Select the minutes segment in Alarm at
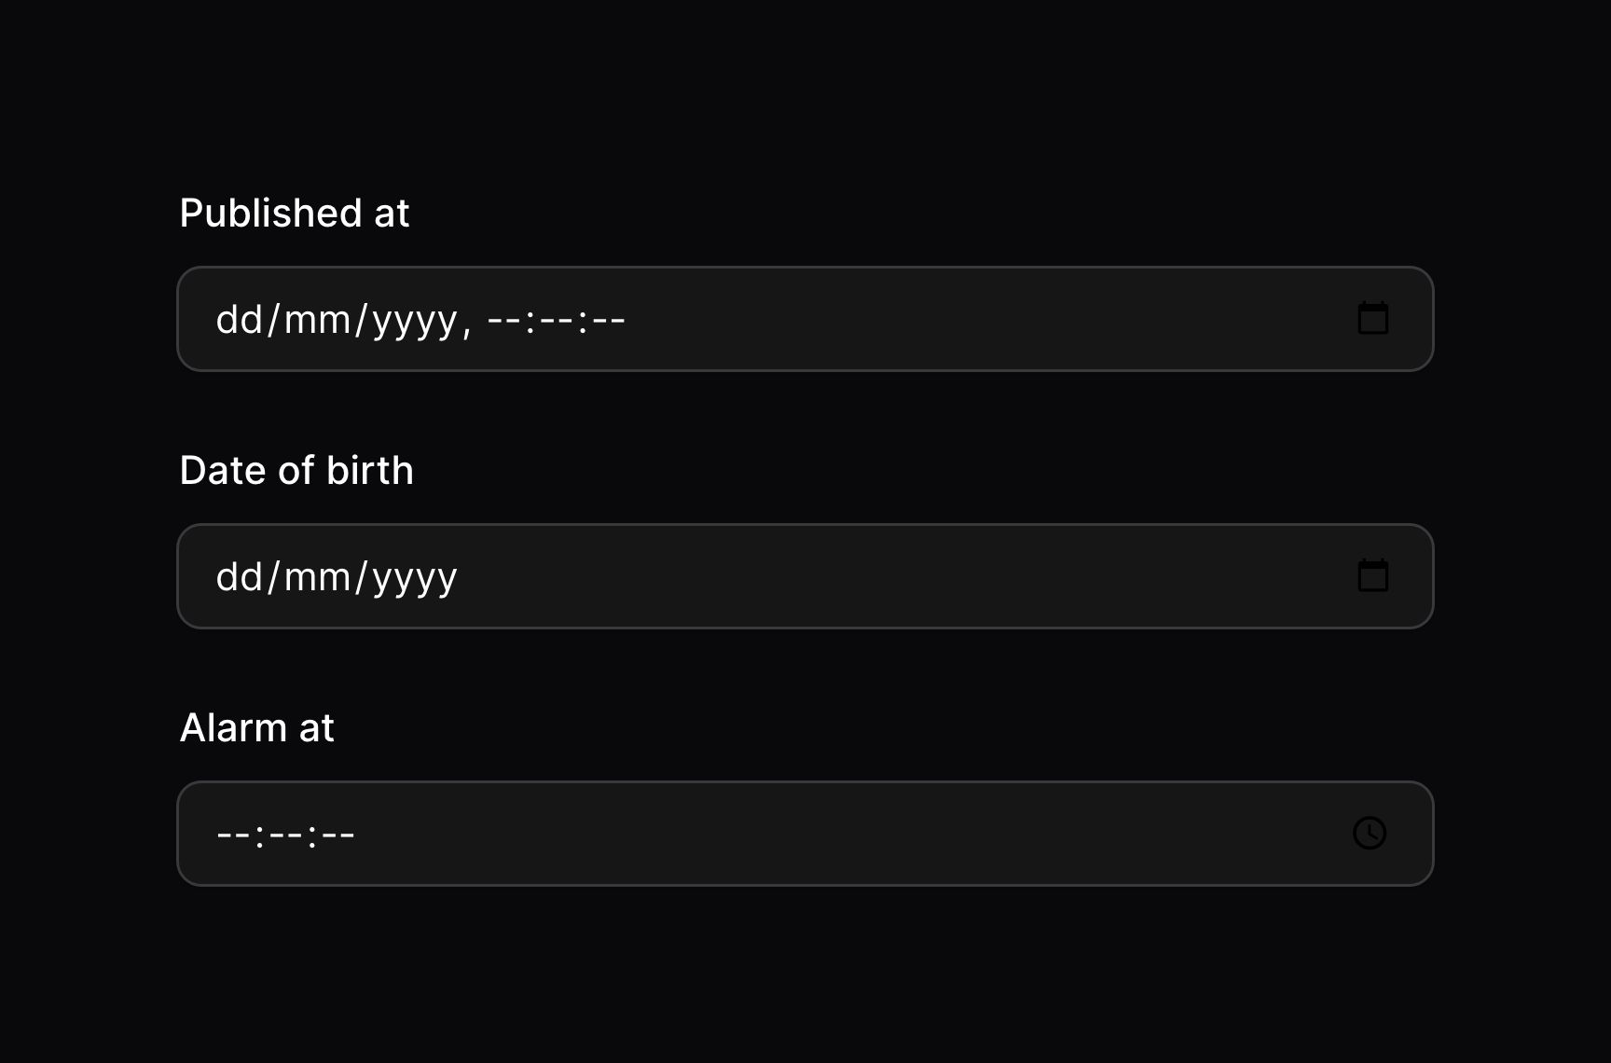The width and height of the screenshot is (1611, 1063). click(x=285, y=835)
